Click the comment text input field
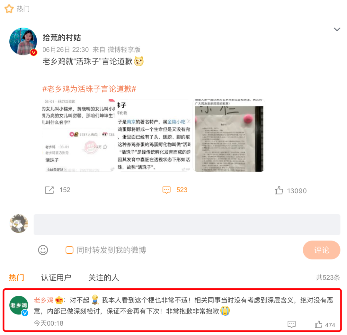 [x=187, y=224]
